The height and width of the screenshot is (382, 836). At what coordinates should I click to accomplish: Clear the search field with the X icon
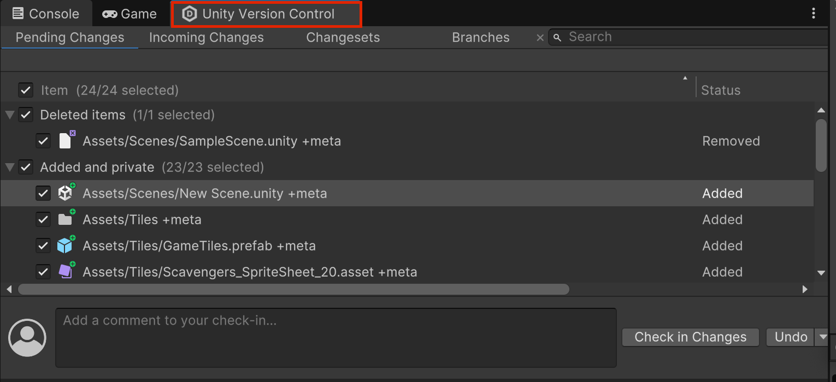(x=540, y=38)
